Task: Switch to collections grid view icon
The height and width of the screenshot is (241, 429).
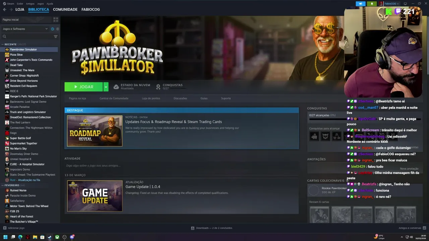Action: 56,20
